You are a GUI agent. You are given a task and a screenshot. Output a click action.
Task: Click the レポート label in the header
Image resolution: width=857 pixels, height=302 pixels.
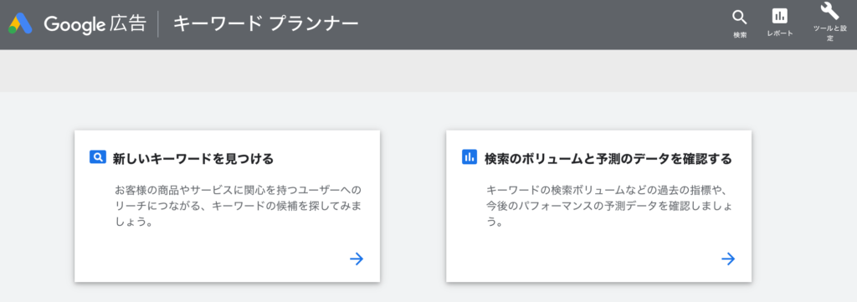point(780,33)
